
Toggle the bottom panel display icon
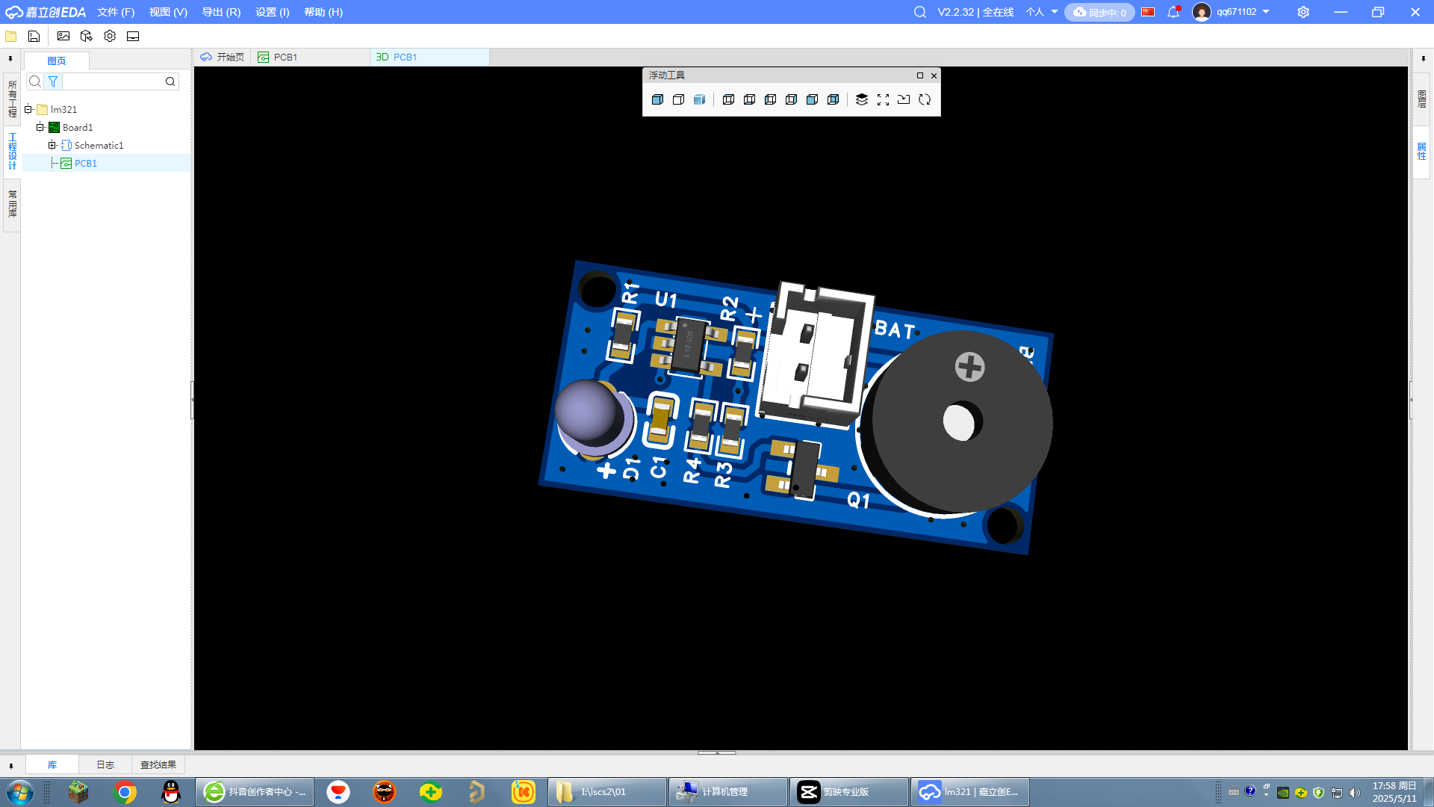coord(133,36)
